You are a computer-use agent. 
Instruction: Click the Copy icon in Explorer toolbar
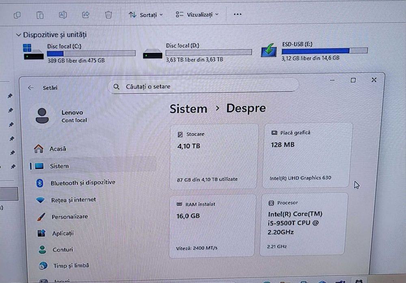[x=17, y=15]
